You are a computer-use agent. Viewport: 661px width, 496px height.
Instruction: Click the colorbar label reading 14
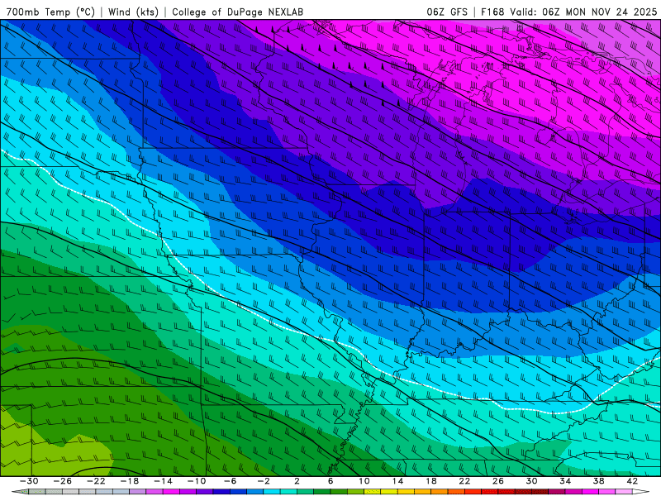point(397,481)
